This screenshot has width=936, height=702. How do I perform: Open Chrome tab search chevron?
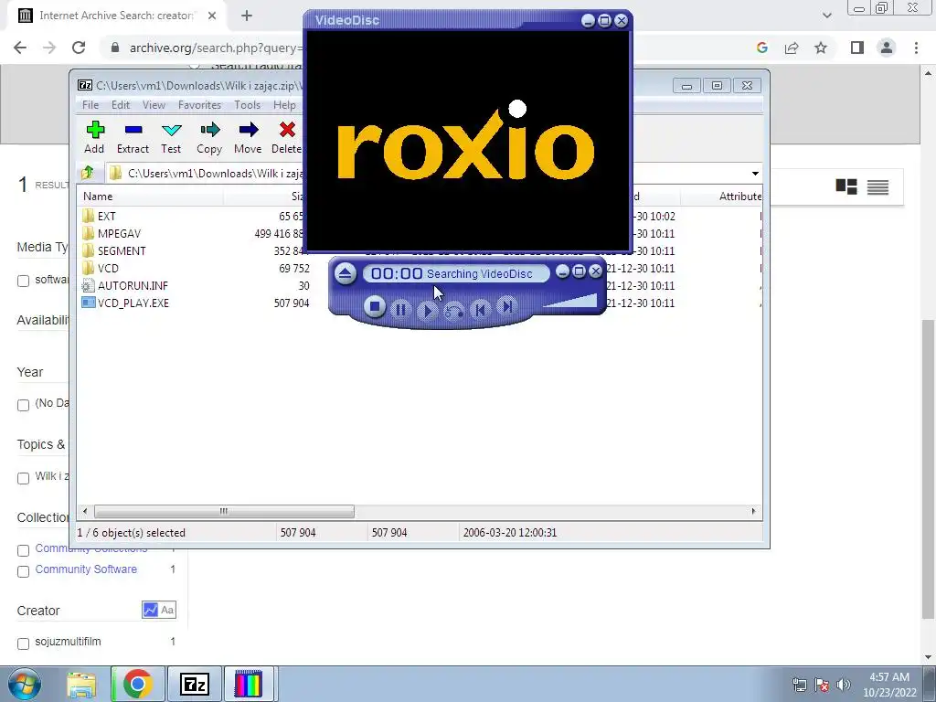coord(826,16)
